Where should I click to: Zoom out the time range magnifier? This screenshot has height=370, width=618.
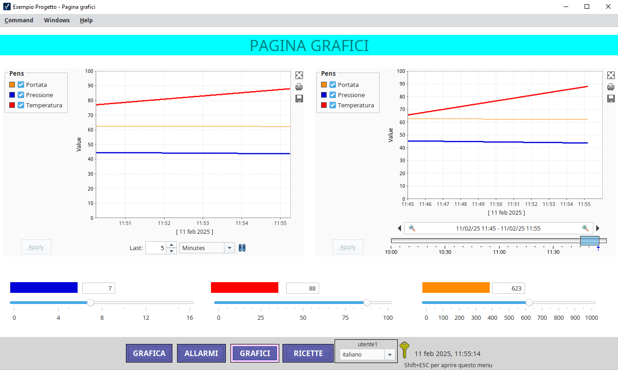click(x=412, y=228)
